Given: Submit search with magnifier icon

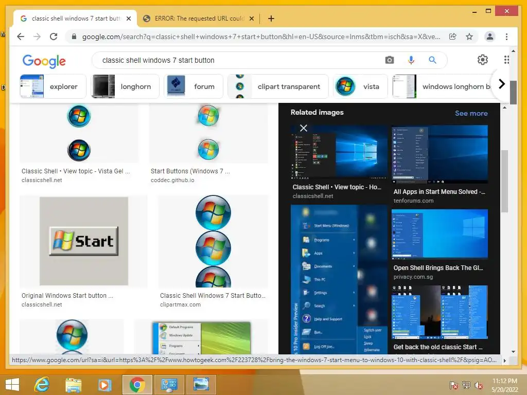Looking at the screenshot, I should pyautogui.click(x=432, y=60).
